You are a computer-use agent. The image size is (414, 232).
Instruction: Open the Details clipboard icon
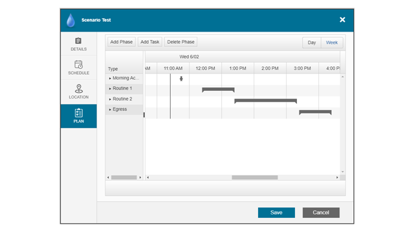[x=78, y=41]
